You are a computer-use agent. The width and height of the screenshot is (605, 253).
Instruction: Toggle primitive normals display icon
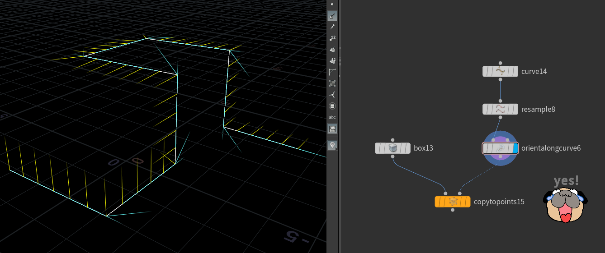[332, 50]
